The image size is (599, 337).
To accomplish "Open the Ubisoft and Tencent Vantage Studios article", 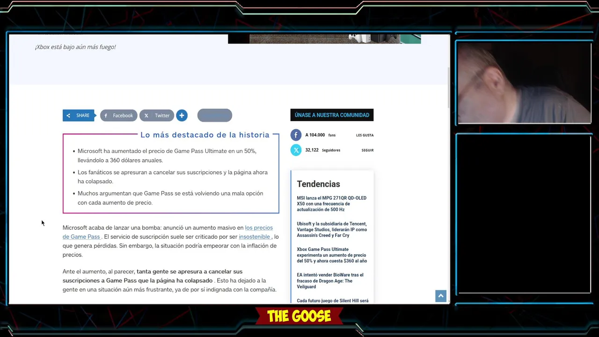I will point(332,229).
